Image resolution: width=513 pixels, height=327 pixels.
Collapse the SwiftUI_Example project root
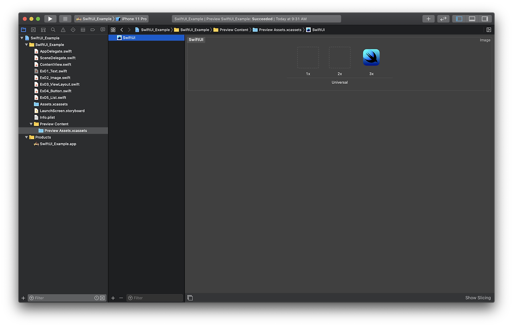click(22, 38)
